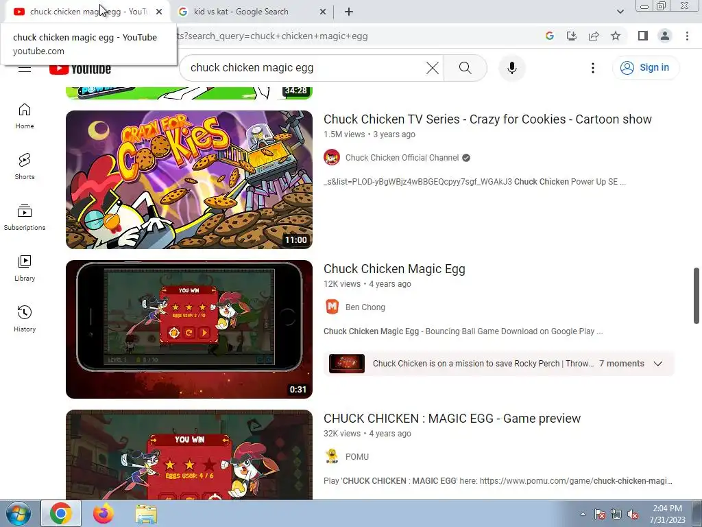Open Home in sidebar
Viewport: 702px width, 527px height.
tap(25, 116)
